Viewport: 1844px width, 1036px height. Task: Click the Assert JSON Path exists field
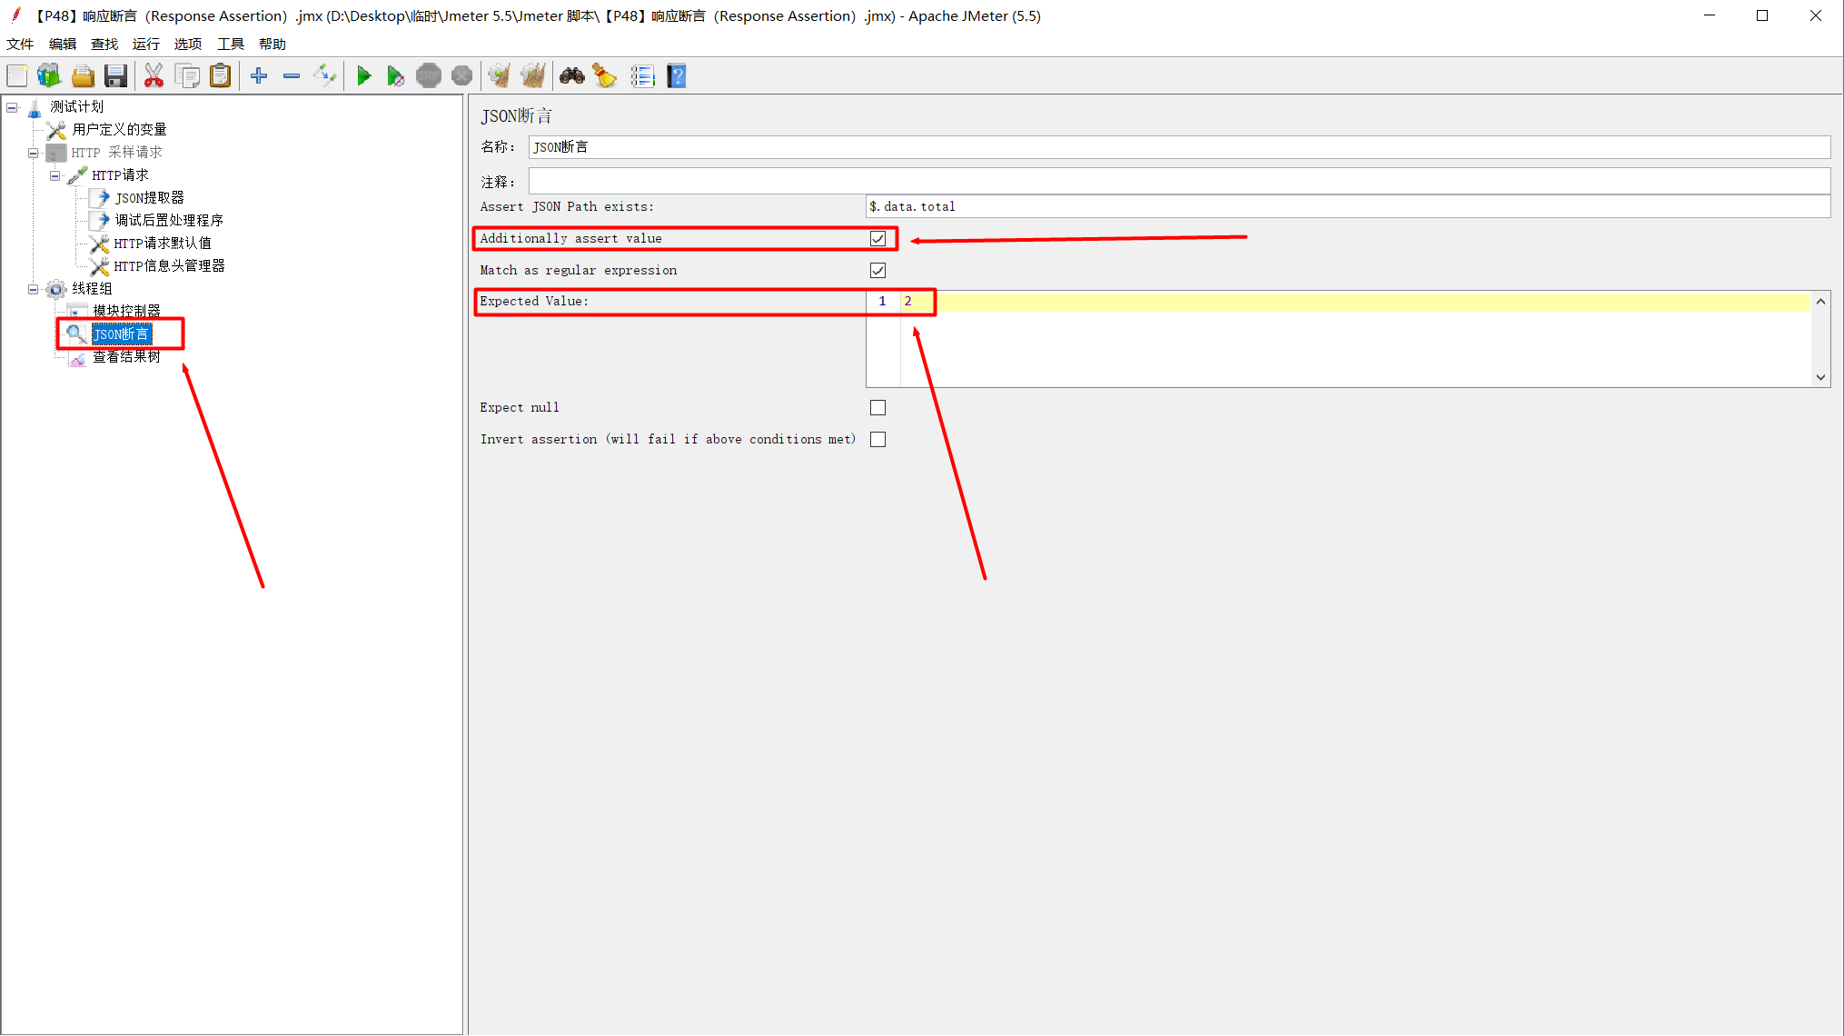click(1348, 207)
